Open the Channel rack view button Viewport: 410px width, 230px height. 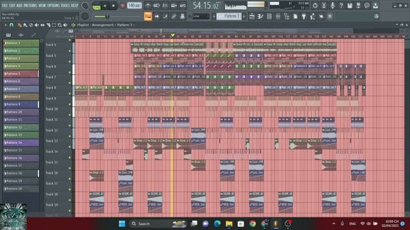tap(269, 17)
